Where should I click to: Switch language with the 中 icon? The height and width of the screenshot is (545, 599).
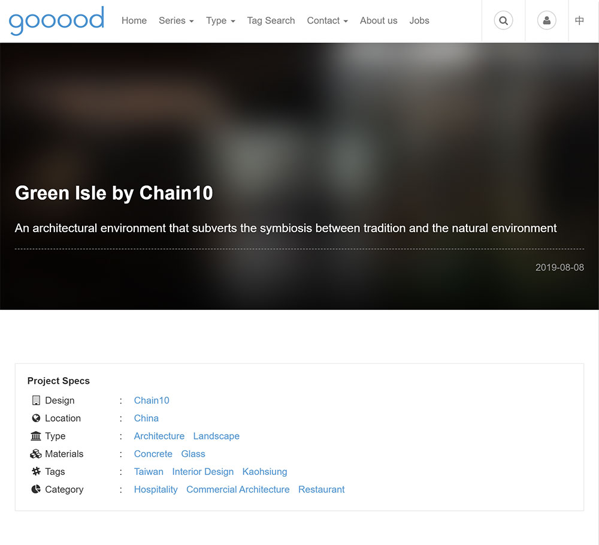[x=579, y=20]
